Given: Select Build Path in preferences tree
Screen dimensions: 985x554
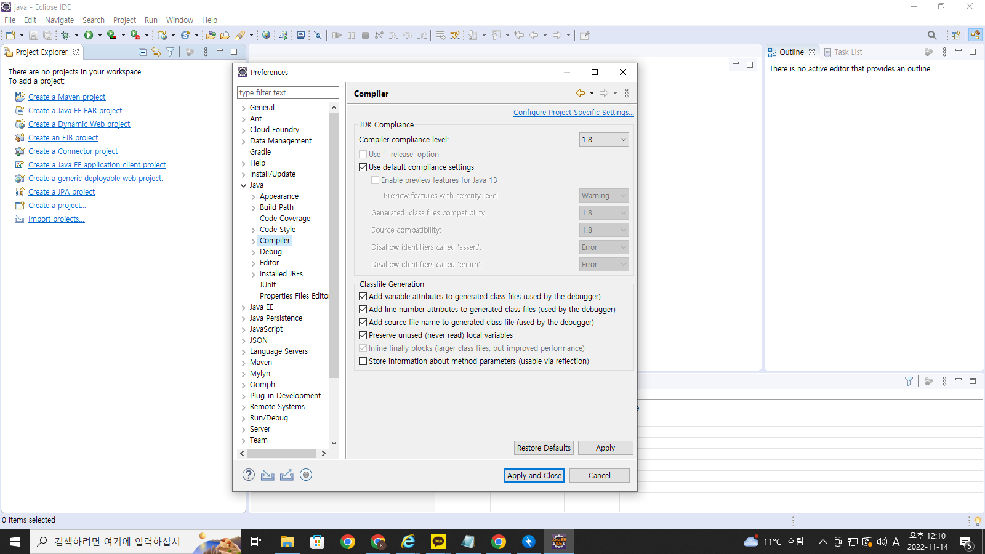Looking at the screenshot, I should click(276, 207).
